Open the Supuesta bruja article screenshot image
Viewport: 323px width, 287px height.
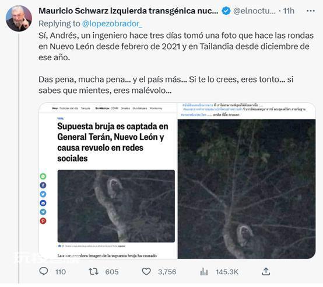click(108, 181)
